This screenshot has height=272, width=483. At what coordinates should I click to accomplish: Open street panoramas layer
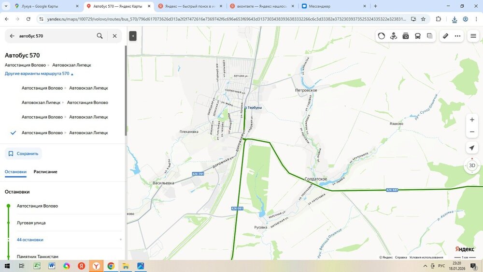point(394,36)
